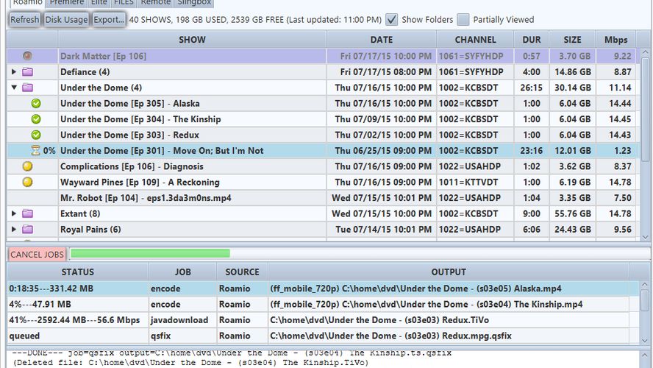Click the OUTPUT column header
Image resolution: width=653 pixels, height=368 pixels.
[x=449, y=272]
